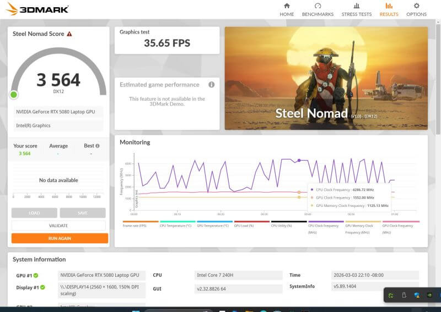
Task: Hide the CPU Utility (%) chart series
Action: tap(281, 225)
